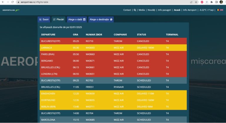This screenshot has width=226, height=123.
Task: Click BARCELONA destination cell
Action: pos(48,120)
